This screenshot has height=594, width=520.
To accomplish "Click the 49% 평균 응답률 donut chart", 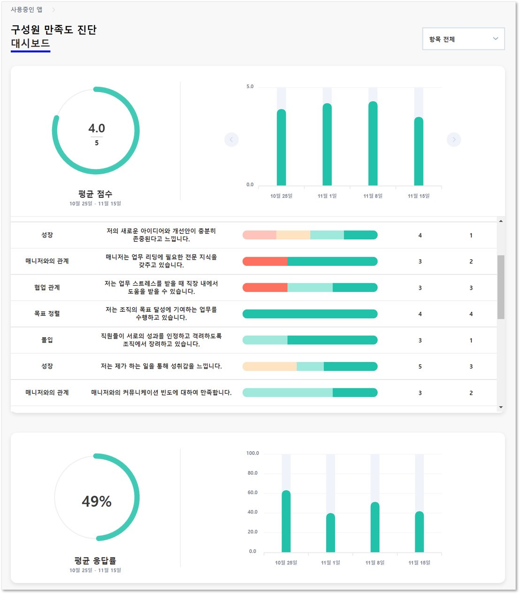I will click(x=97, y=501).
